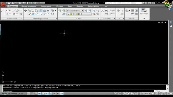Image resolution: width=173 pixels, height=97 pixels.
Task: Open the Arc options dropdown arrow
Action: (x=10, y=11)
